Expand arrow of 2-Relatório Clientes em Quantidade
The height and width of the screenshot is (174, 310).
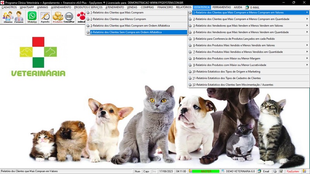pos(307,19)
